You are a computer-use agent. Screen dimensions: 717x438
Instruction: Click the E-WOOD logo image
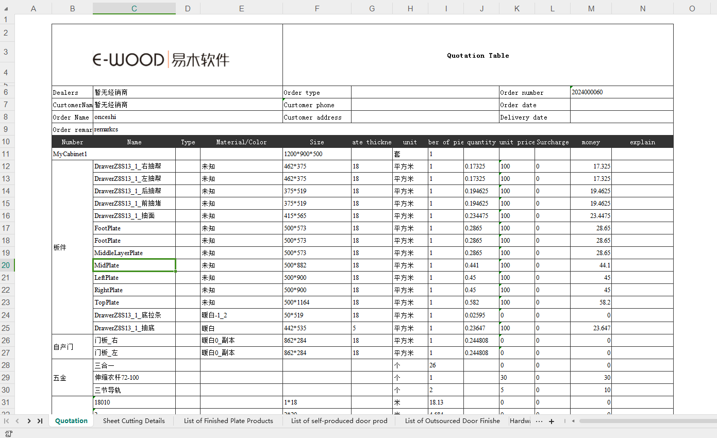tap(161, 60)
